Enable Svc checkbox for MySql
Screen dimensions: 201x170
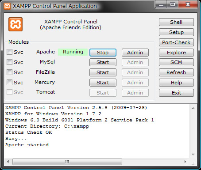(x=9, y=62)
